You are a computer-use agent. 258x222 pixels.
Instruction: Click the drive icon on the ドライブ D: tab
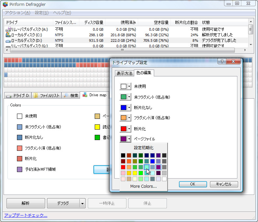point(9,96)
